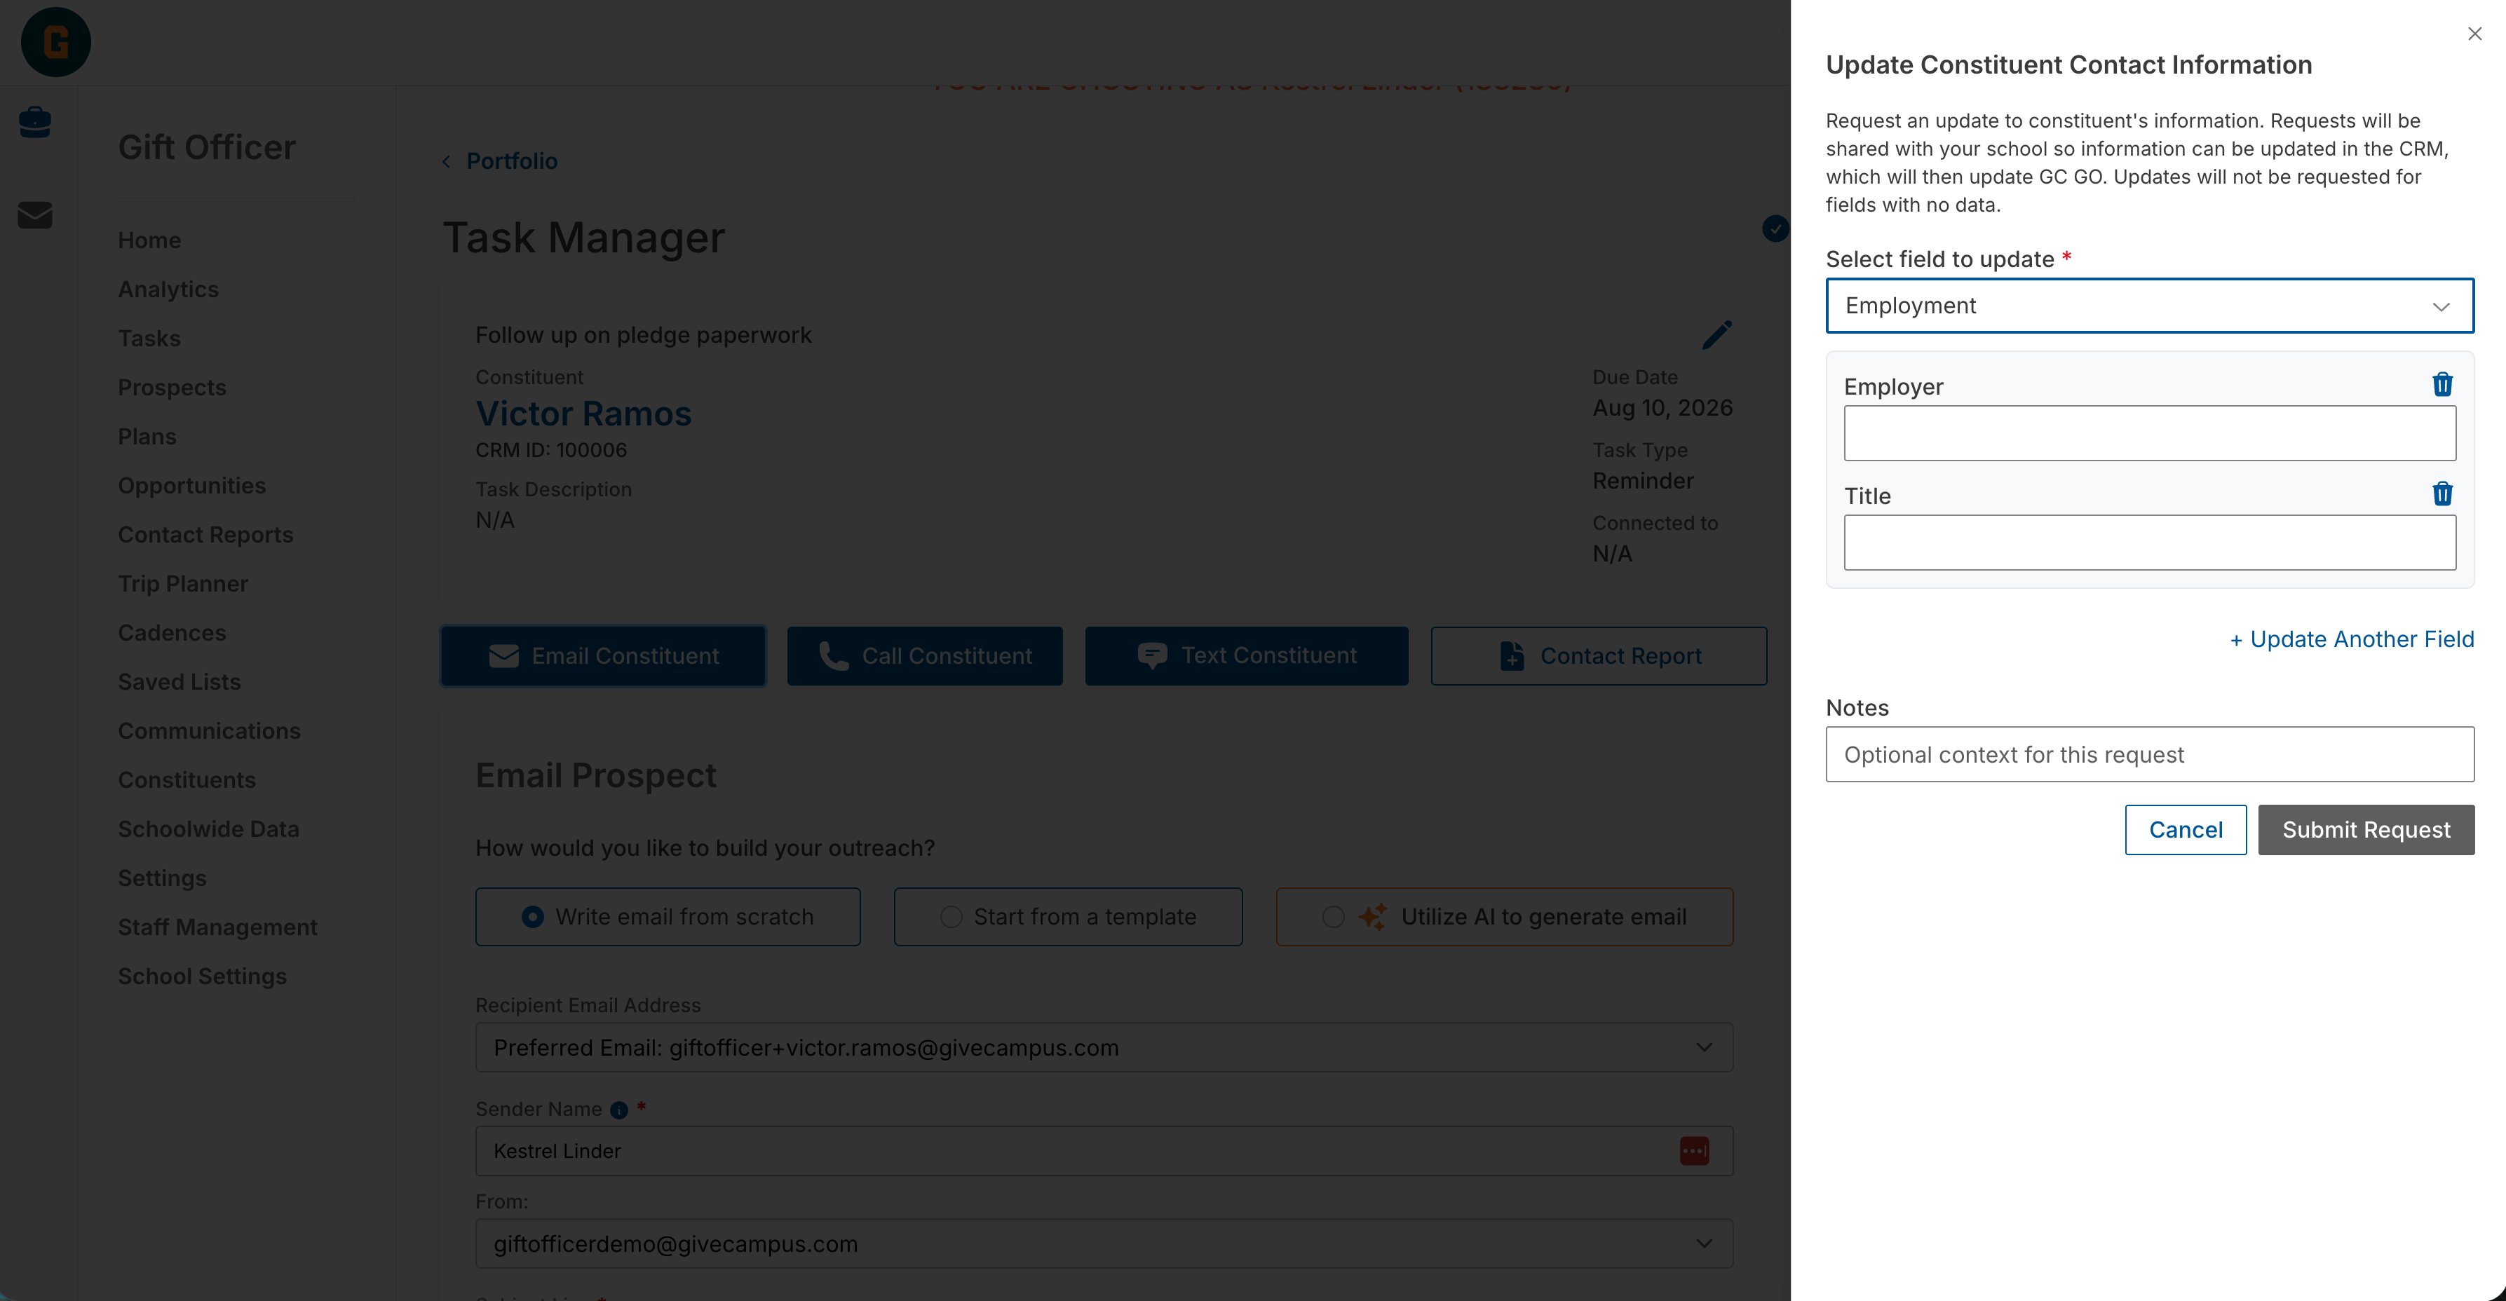Focus the Employer input field

(2149, 432)
